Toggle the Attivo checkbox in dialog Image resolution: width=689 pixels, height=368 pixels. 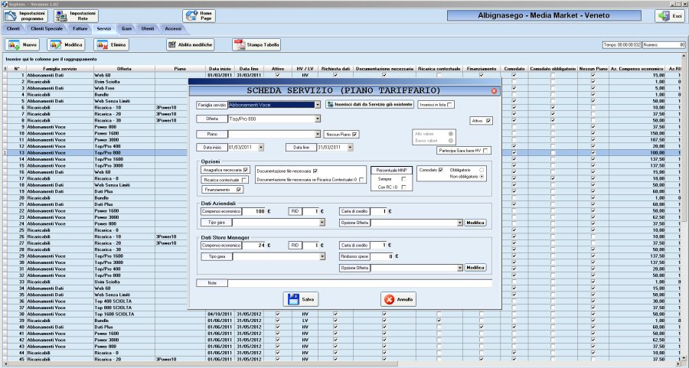488,121
